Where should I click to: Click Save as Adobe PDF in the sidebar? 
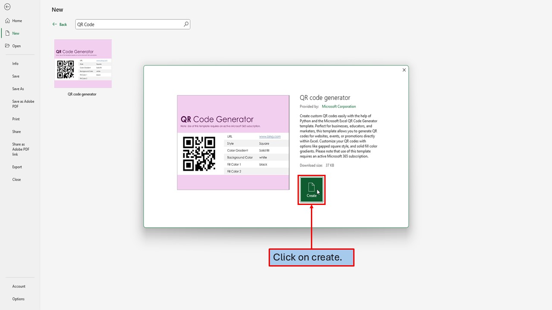coord(23,104)
